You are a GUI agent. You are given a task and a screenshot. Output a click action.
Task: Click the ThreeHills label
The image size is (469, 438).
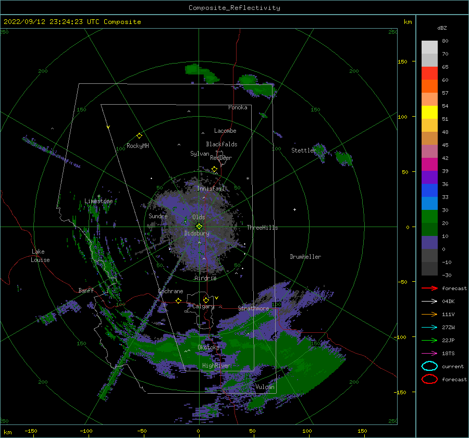(x=262, y=228)
